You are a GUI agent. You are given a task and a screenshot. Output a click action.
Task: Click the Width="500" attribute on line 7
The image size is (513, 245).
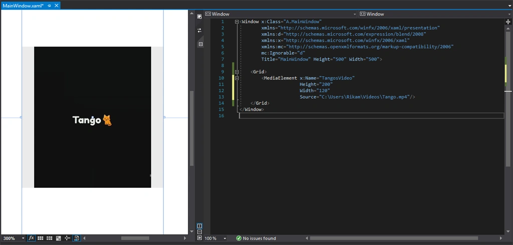(x=364, y=59)
